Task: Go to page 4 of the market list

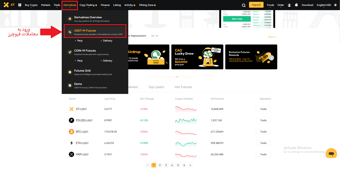Action: click(172, 165)
